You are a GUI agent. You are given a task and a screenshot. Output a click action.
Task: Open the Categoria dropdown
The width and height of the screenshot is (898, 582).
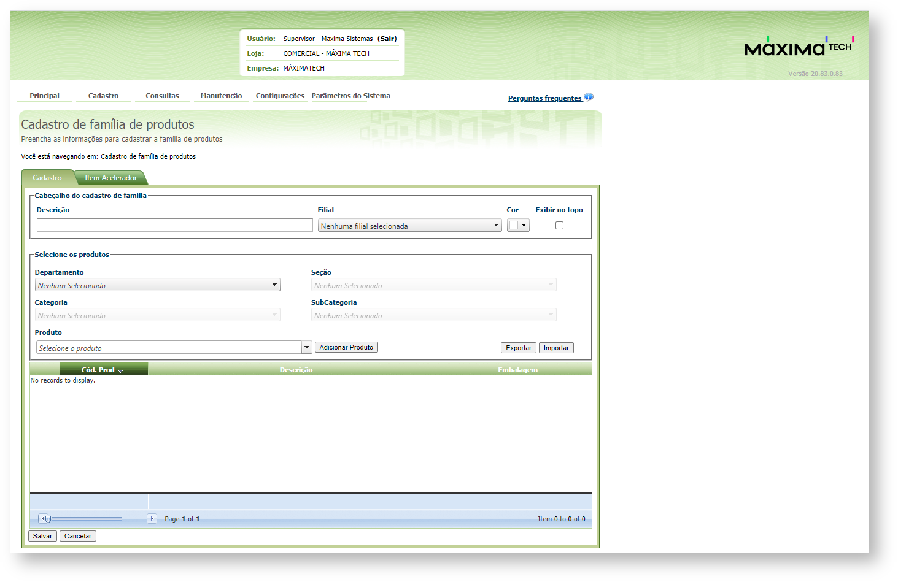(x=158, y=315)
